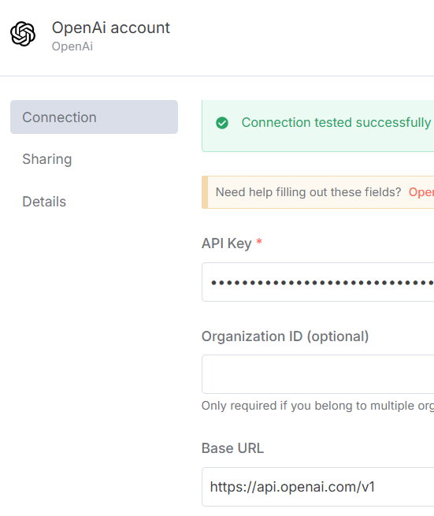Click the 'Base URL' label
Viewport: 434px width, 516px height.
(x=232, y=448)
